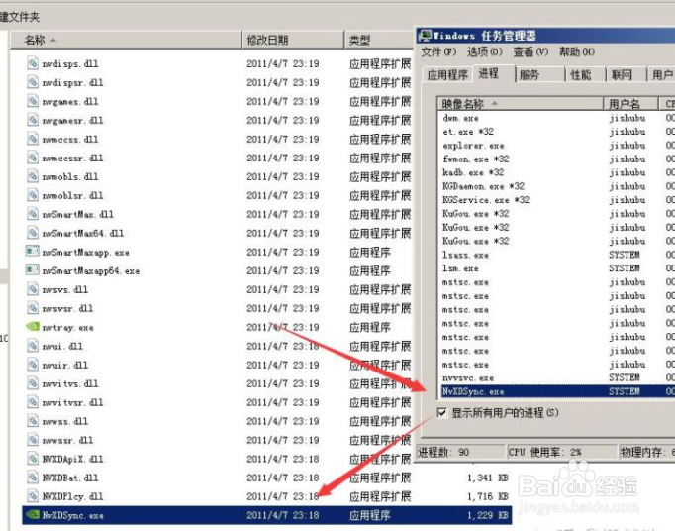Screen dimensions: 675x531
Task: Select the et.exe *32 process row
Action: coord(556,132)
